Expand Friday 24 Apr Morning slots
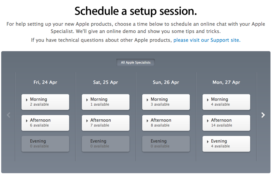Image resolution: width=272 pixels, height=175 pixels. [x=45, y=102]
